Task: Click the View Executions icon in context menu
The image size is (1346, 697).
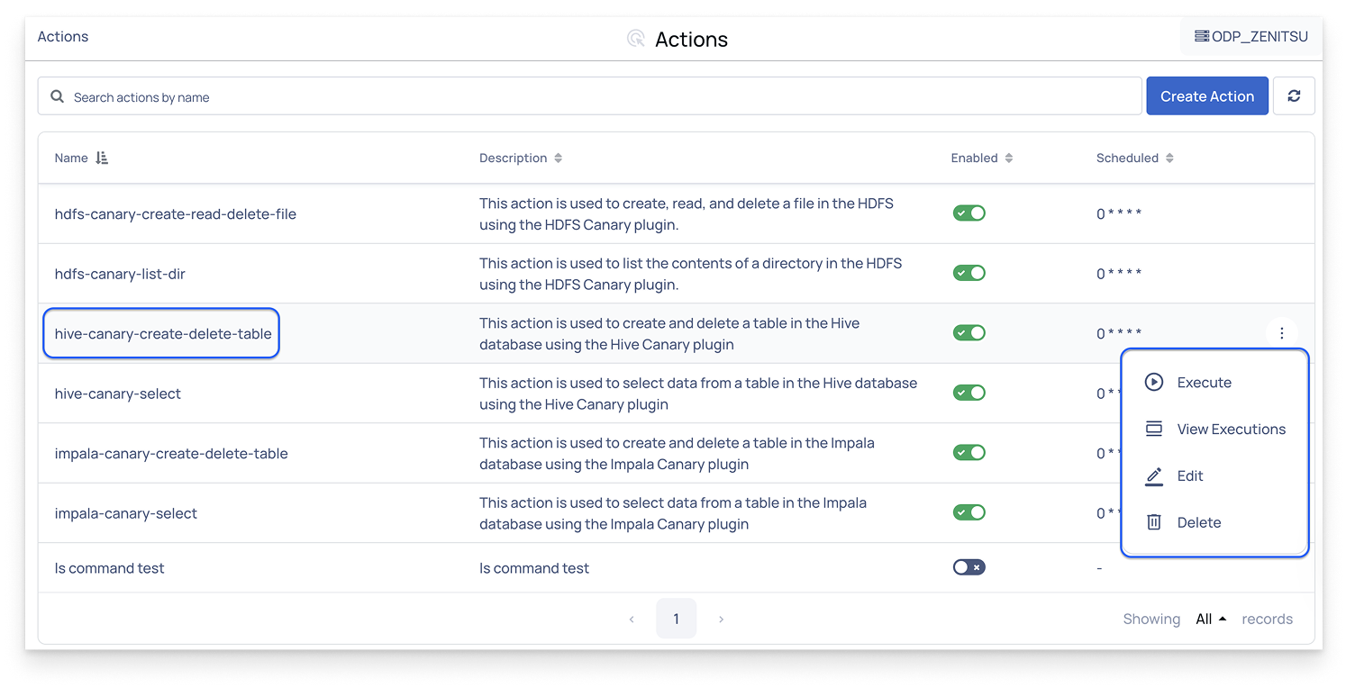Action: pyautogui.click(x=1153, y=429)
